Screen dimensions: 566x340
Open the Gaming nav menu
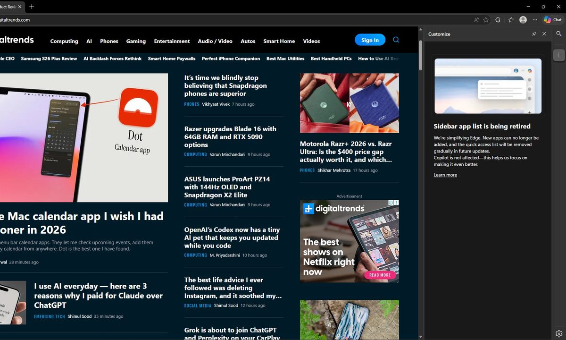136,41
